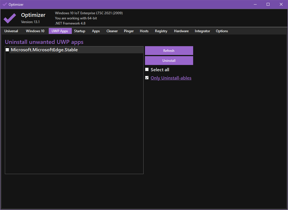Check the Microsoft.MicrosoftEdge.Stable checkbox

pyautogui.click(x=7, y=50)
